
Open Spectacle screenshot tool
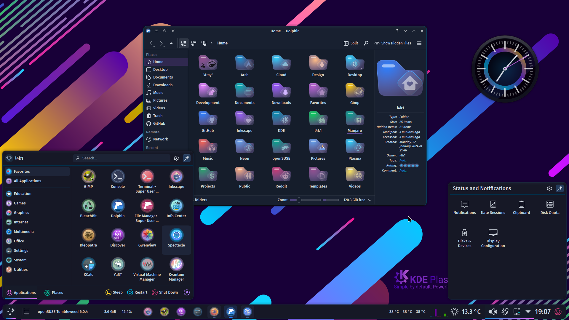(x=176, y=240)
